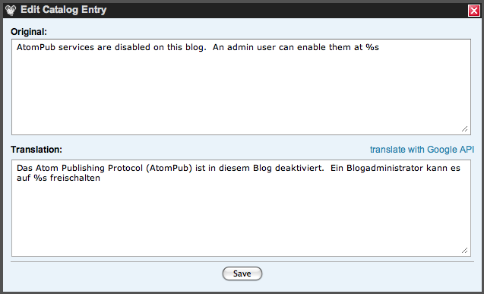Click the Translation: field label
Viewport: 484px width, 294px height.
click(36, 150)
